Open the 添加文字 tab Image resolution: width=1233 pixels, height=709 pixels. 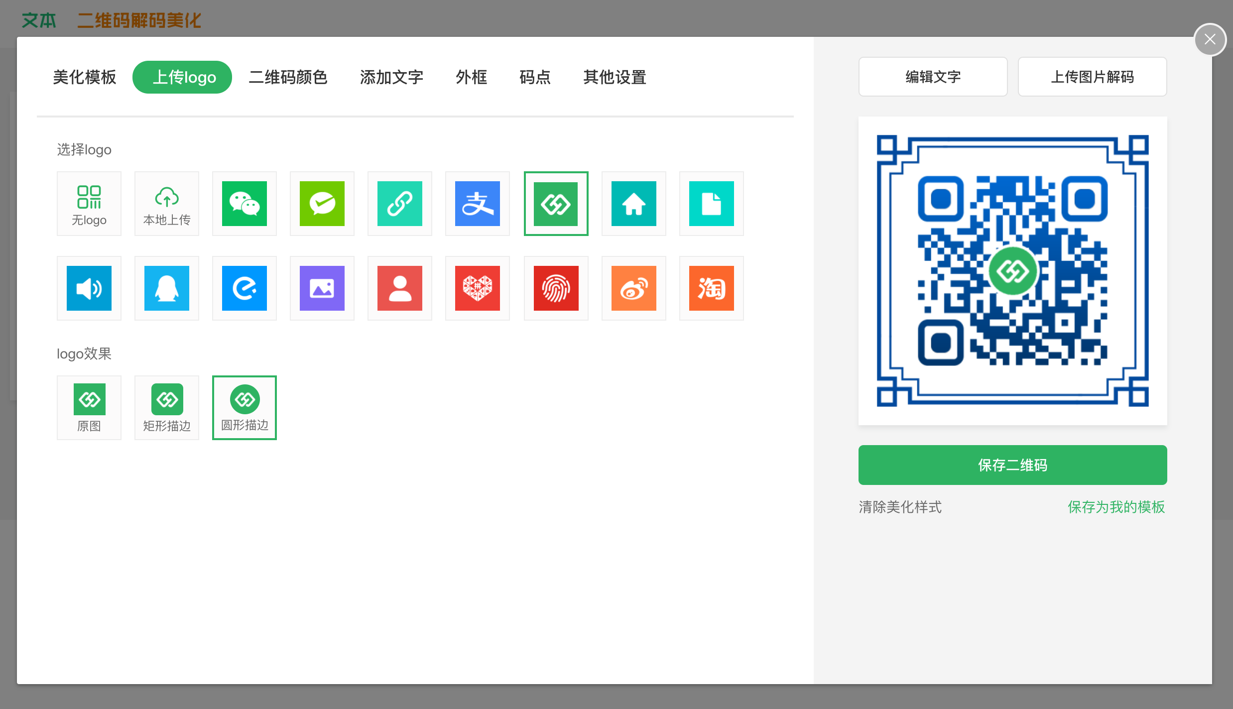[x=392, y=77]
